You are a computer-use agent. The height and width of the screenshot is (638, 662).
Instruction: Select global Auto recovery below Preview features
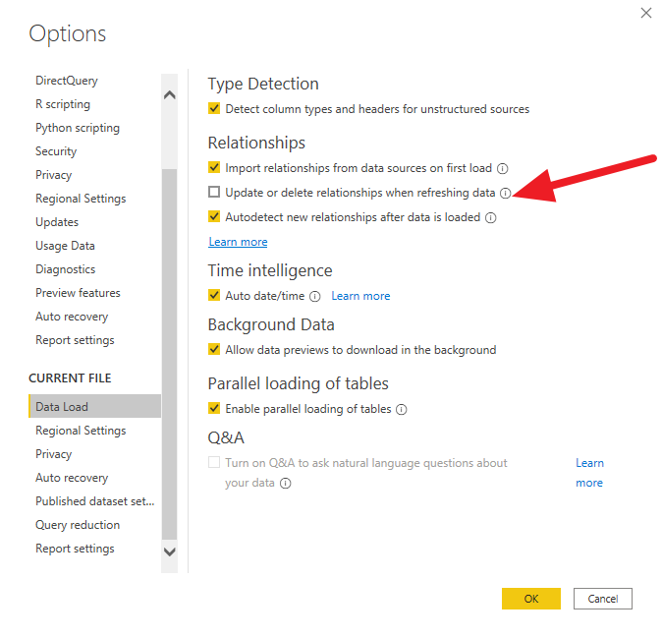pyautogui.click(x=72, y=317)
